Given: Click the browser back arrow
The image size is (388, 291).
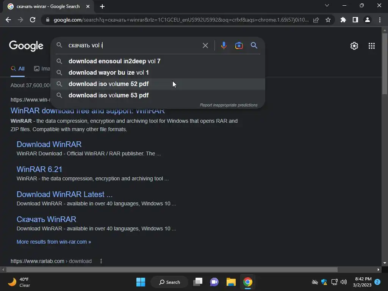Looking at the screenshot, I should coord(8,20).
